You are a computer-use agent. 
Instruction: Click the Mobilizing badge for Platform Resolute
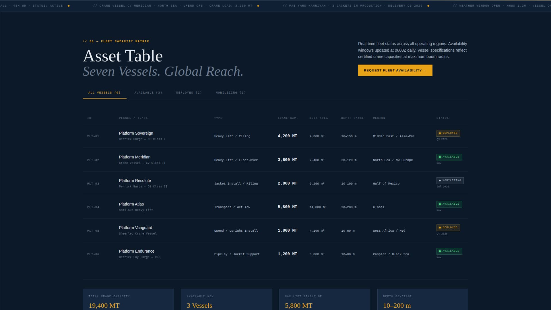tap(450, 181)
